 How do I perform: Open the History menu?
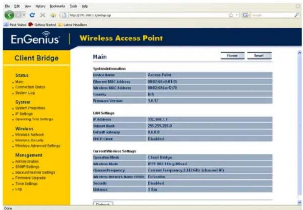[40, 6]
